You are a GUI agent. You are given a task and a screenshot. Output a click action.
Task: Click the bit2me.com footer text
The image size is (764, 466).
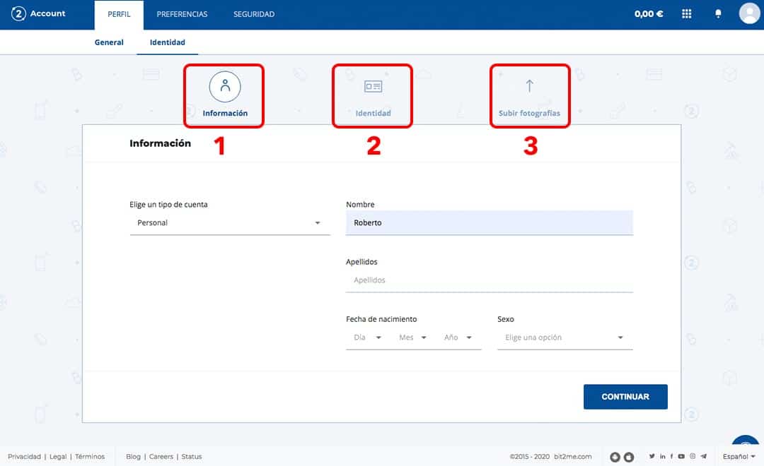pos(572,456)
